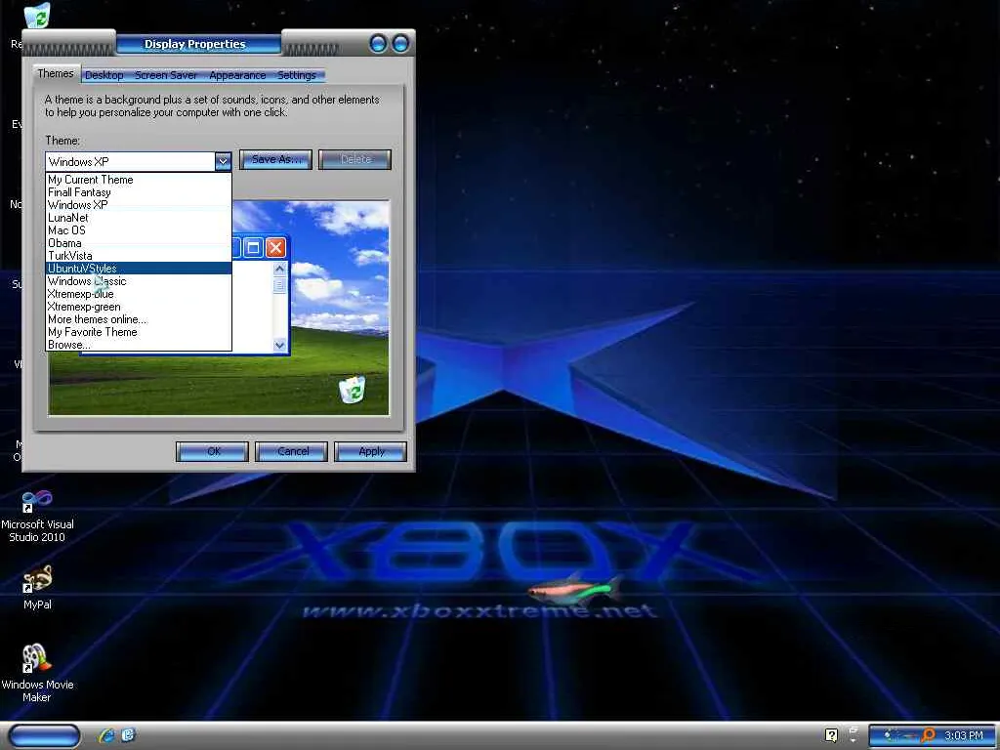This screenshot has width=1000, height=750.
Task: Open the Appearance tab
Action: (237, 75)
